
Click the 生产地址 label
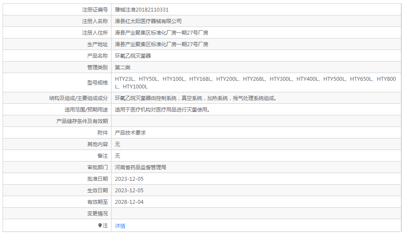[x=97, y=44]
